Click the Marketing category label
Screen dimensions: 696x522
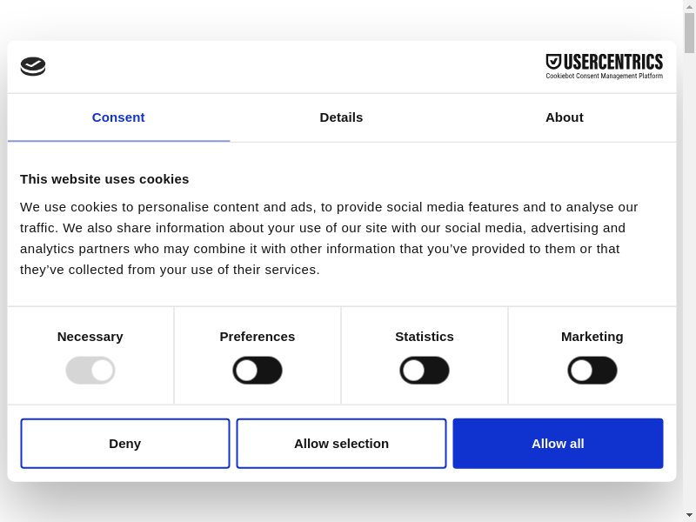click(592, 337)
